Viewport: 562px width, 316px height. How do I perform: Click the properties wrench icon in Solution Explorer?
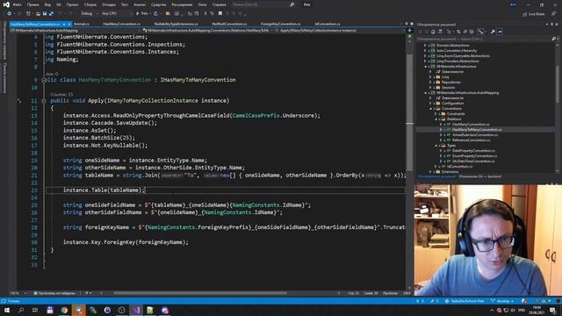(x=493, y=32)
